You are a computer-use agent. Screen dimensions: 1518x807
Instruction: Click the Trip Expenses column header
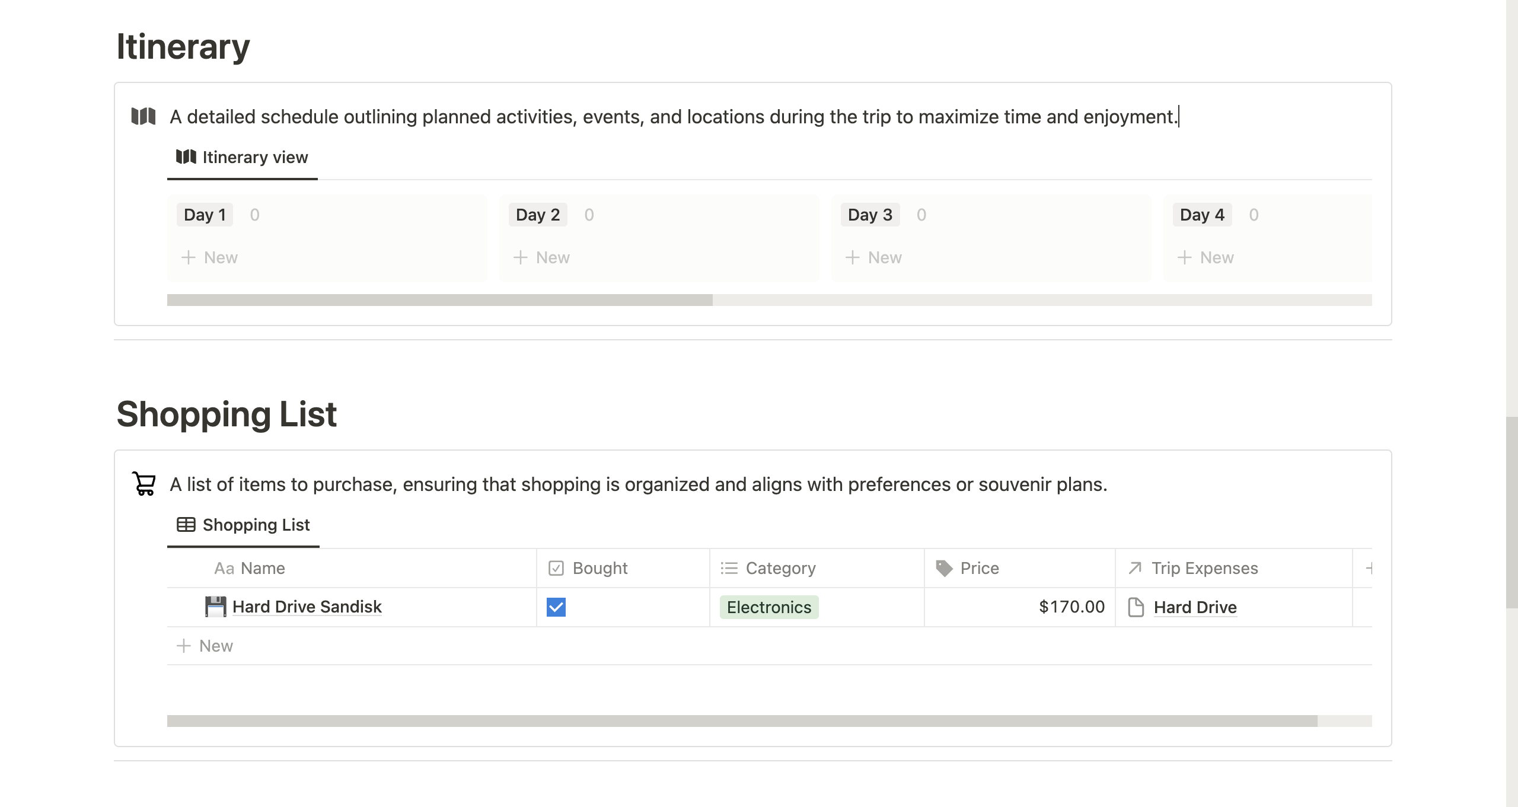[x=1234, y=568]
